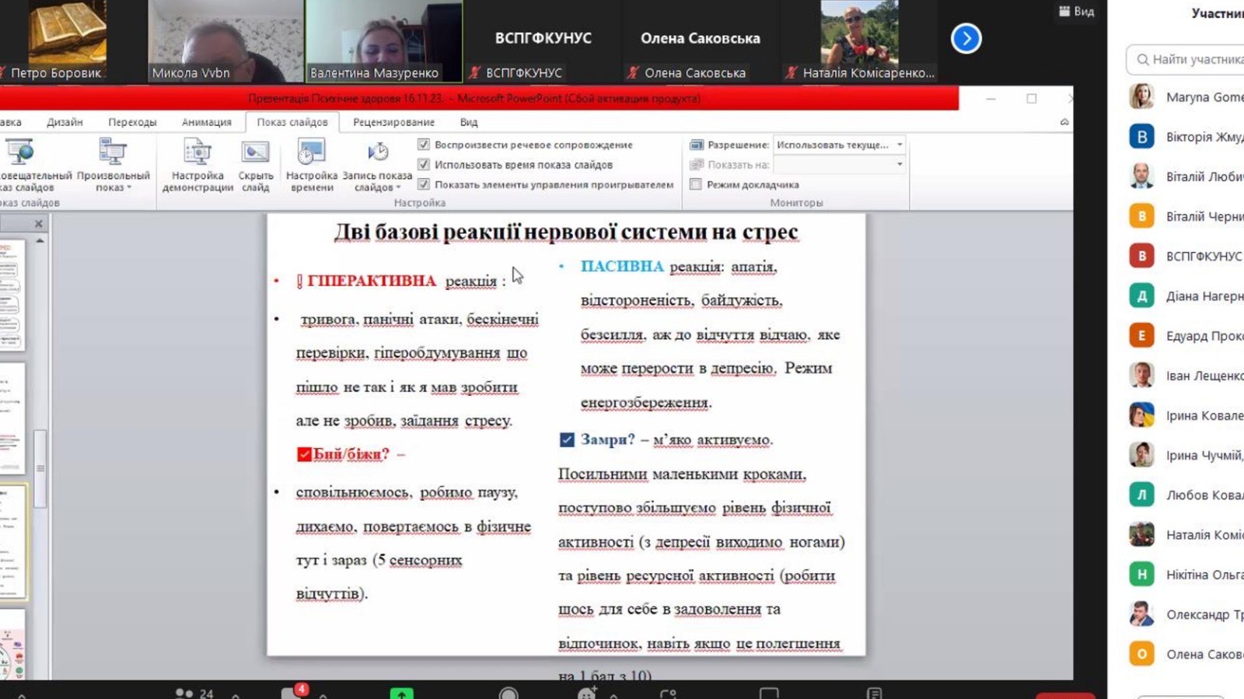Select Микола Vvbn video tile
The height and width of the screenshot is (699, 1244).
[225, 41]
